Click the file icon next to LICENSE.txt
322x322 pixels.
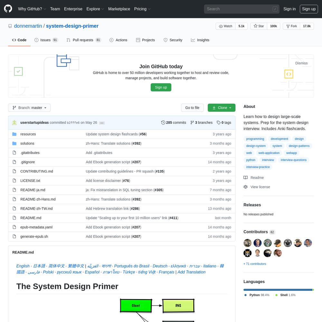14,181
